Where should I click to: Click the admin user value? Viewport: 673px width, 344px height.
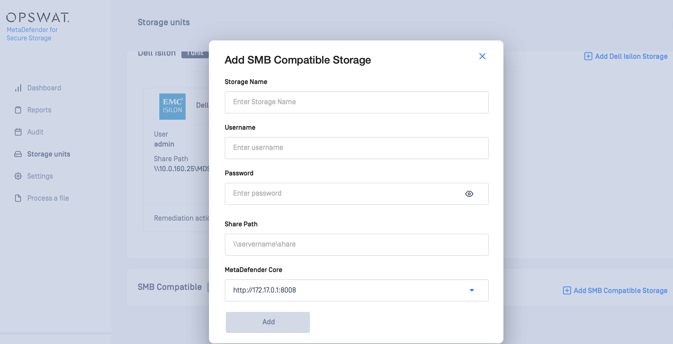point(164,144)
